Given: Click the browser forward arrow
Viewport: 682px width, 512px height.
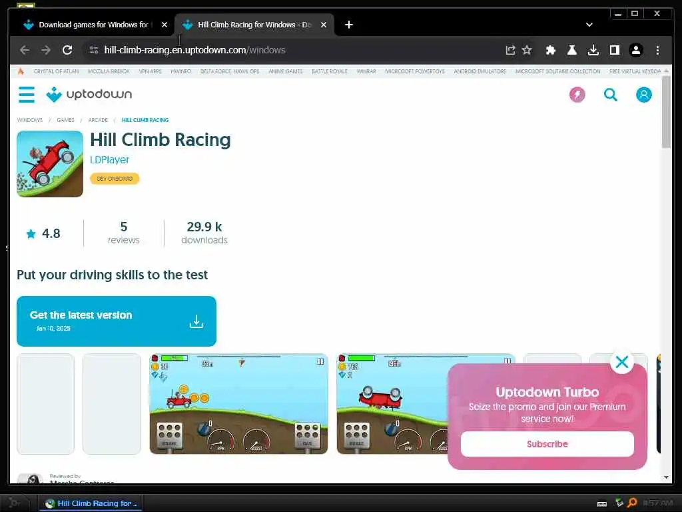Looking at the screenshot, I should tap(46, 50).
